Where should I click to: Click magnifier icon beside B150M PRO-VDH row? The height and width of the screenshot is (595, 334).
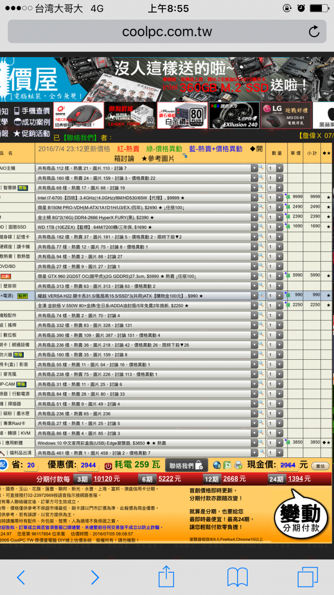pos(261,207)
